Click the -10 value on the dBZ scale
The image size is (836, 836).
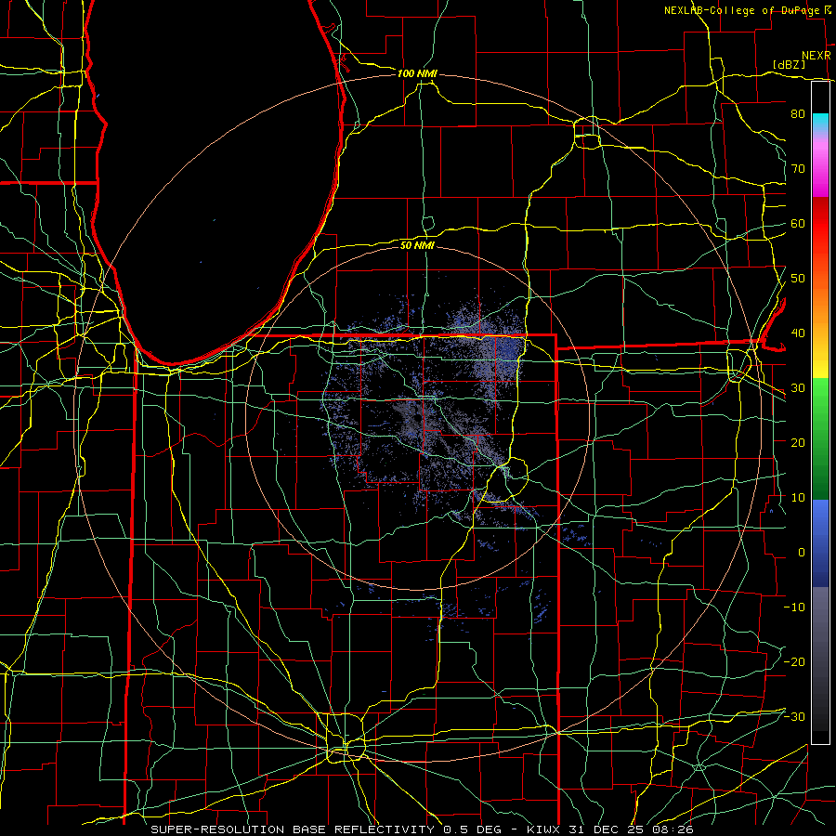click(x=794, y=607)
